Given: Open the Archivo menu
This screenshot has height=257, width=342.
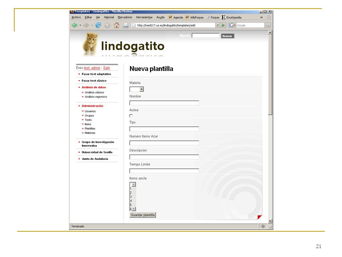Looking at the screenshot, I should [76, 17].
